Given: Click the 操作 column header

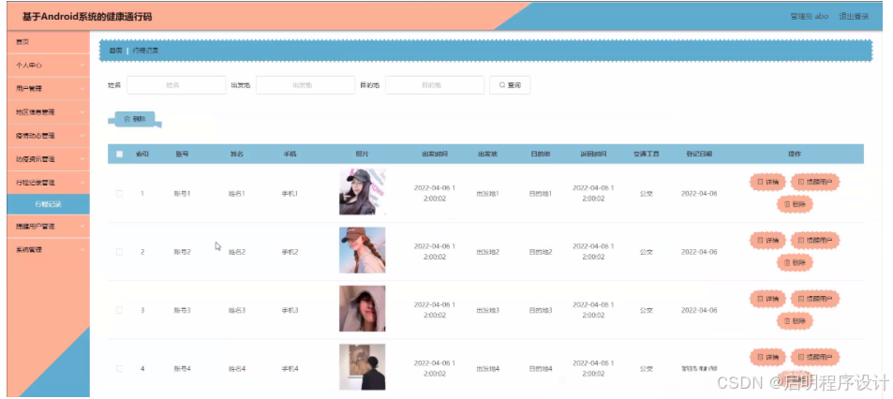Looking at the screenshot, I should coord(795,155).
